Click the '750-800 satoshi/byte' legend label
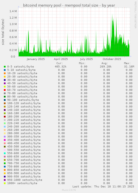 [x=24, y=166]
